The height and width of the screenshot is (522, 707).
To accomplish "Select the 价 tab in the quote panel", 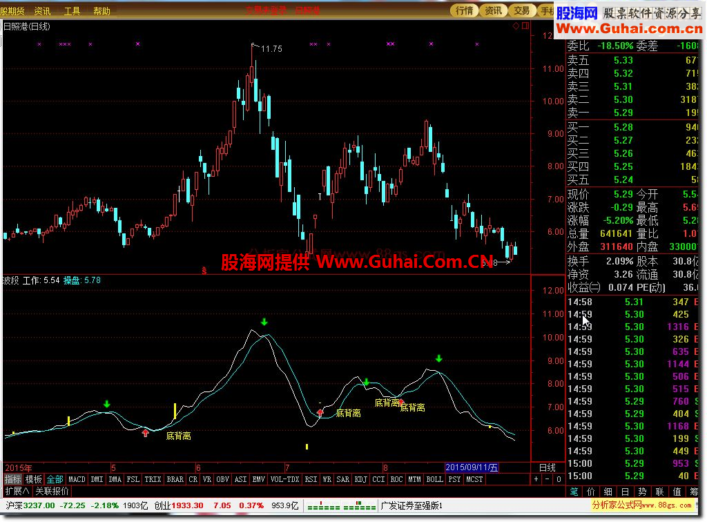I will [591, 492].
